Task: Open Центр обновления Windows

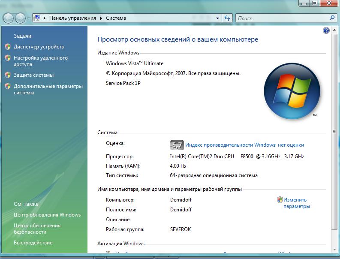Action: [47, 215]
